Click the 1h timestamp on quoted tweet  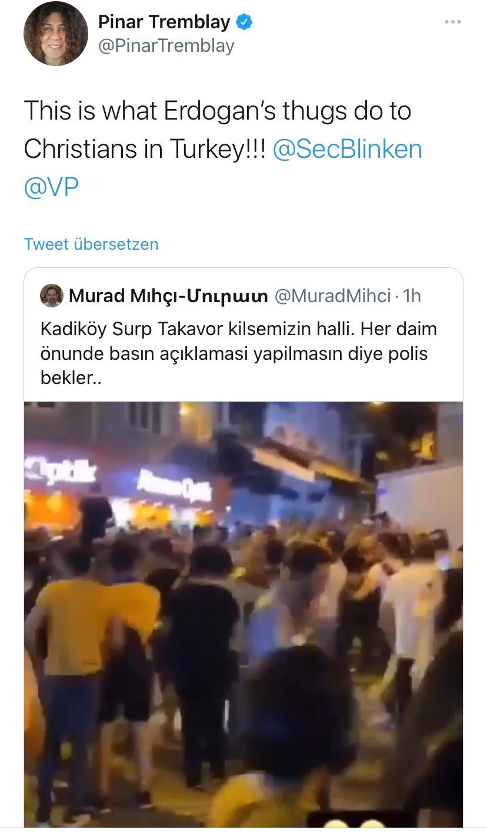412,296
